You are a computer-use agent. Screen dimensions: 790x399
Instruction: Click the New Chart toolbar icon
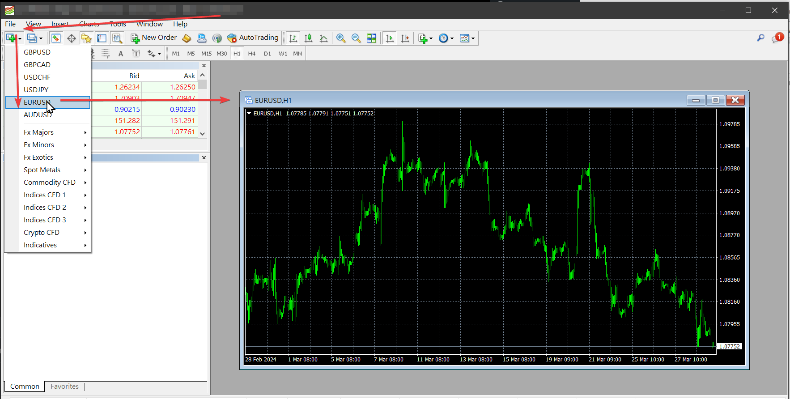pos(11,38)
